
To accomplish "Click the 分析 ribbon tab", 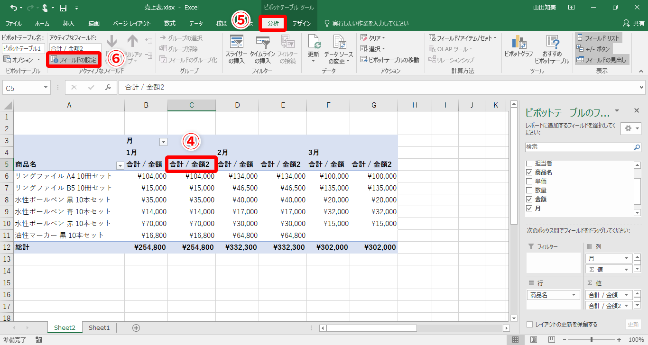I will (273, 24).
